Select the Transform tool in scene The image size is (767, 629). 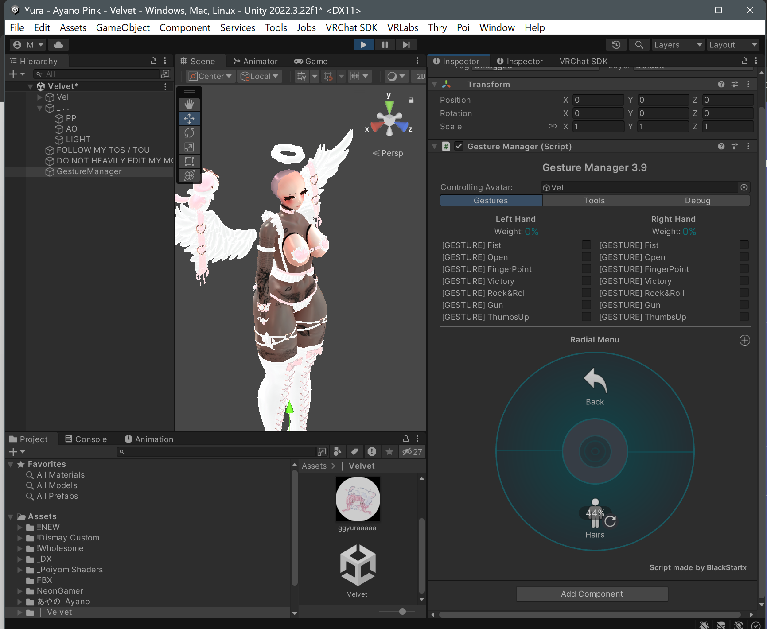tap(189, 175)
